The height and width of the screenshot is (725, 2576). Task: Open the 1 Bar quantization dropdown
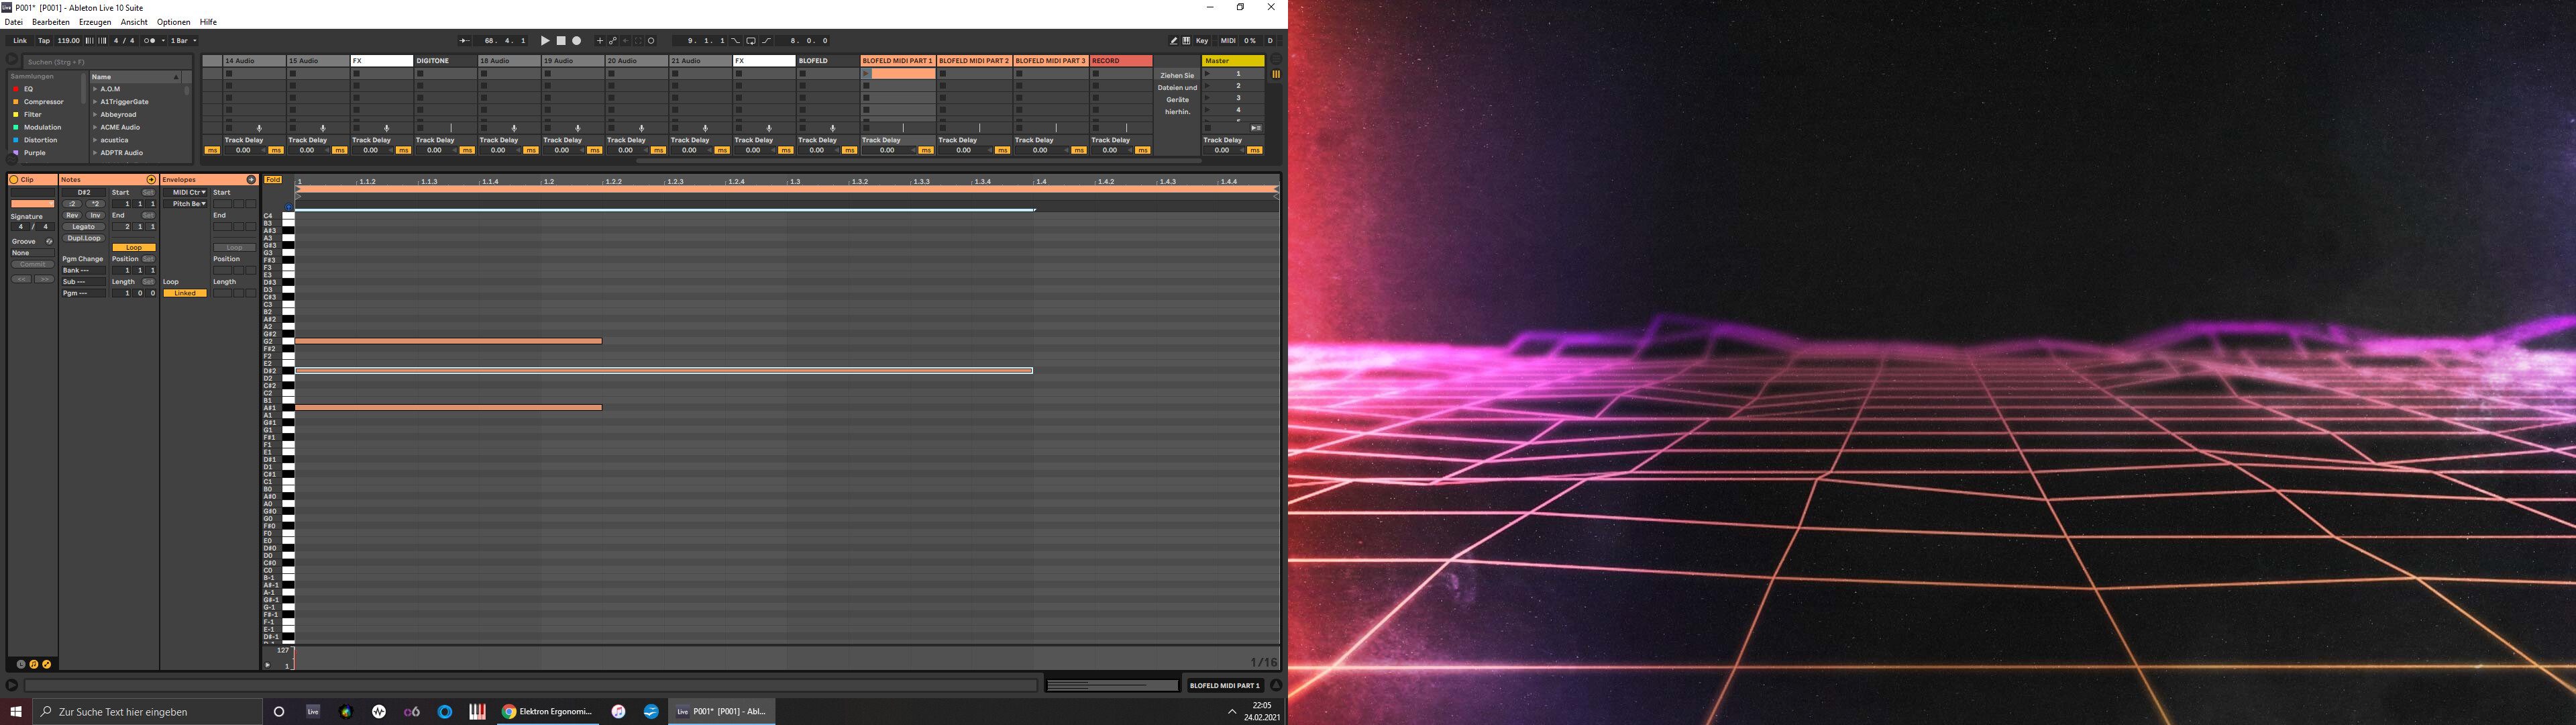click(x=184, y=41)
